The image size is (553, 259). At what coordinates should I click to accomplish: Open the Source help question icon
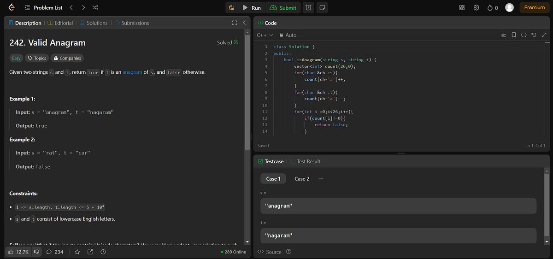(x=289, y=252)
